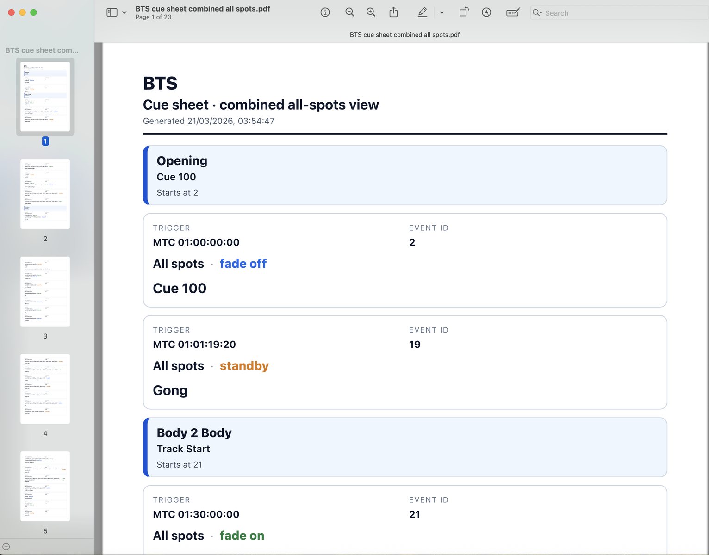Open the sidebar view options

112,12
